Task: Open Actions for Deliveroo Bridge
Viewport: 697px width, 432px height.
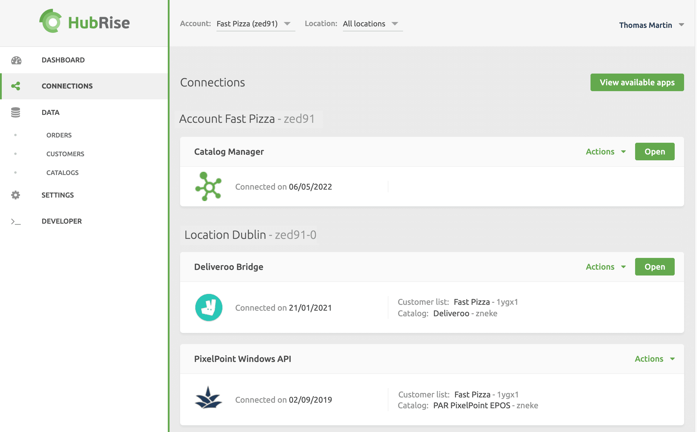Action: click(605, 267)
